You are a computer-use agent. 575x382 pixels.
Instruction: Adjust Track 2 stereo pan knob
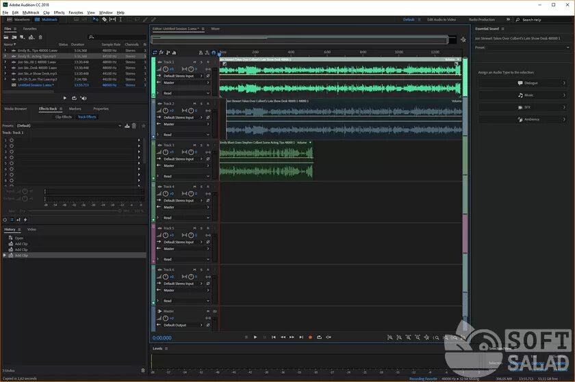tap(191, 110)
